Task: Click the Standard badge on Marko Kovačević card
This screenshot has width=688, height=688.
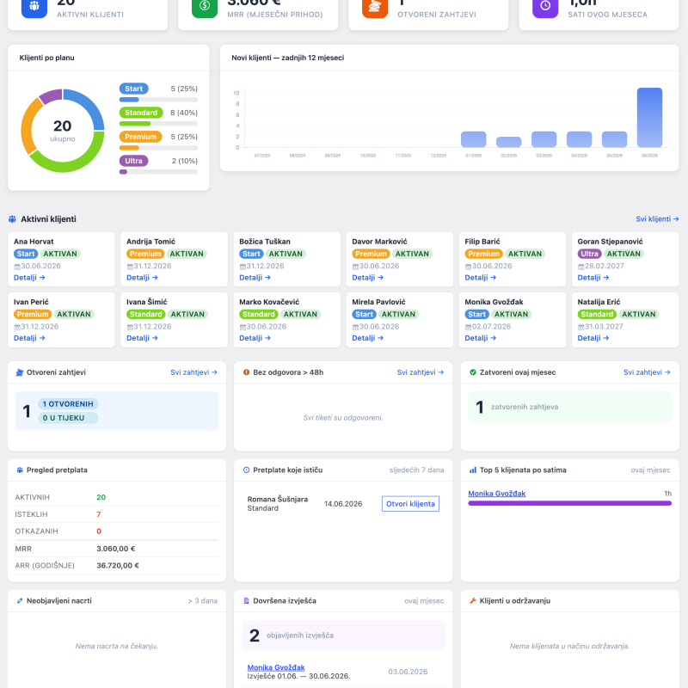Action: pyautogui.click(x=259, y=314)
